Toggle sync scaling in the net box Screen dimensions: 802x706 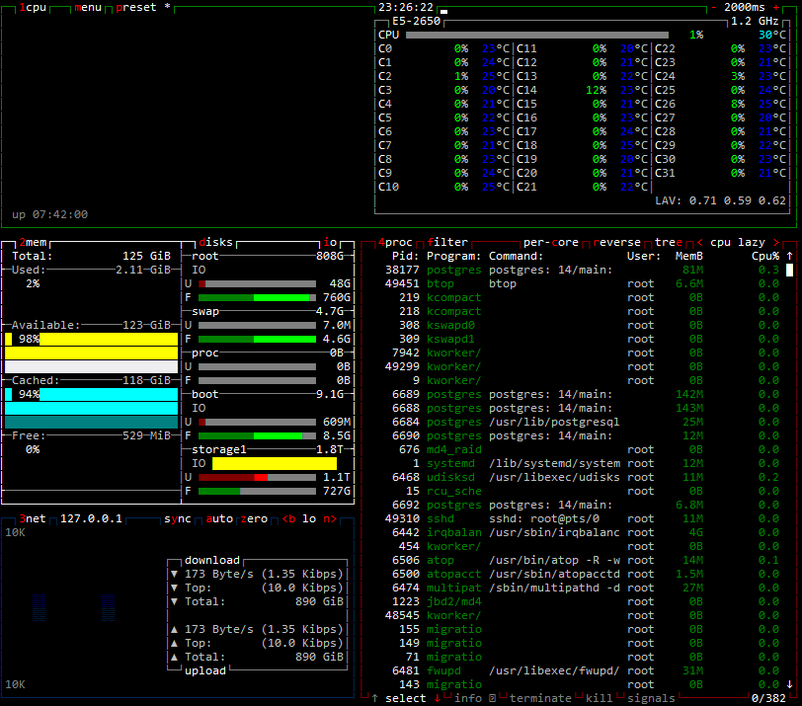[x=178, y=519]
